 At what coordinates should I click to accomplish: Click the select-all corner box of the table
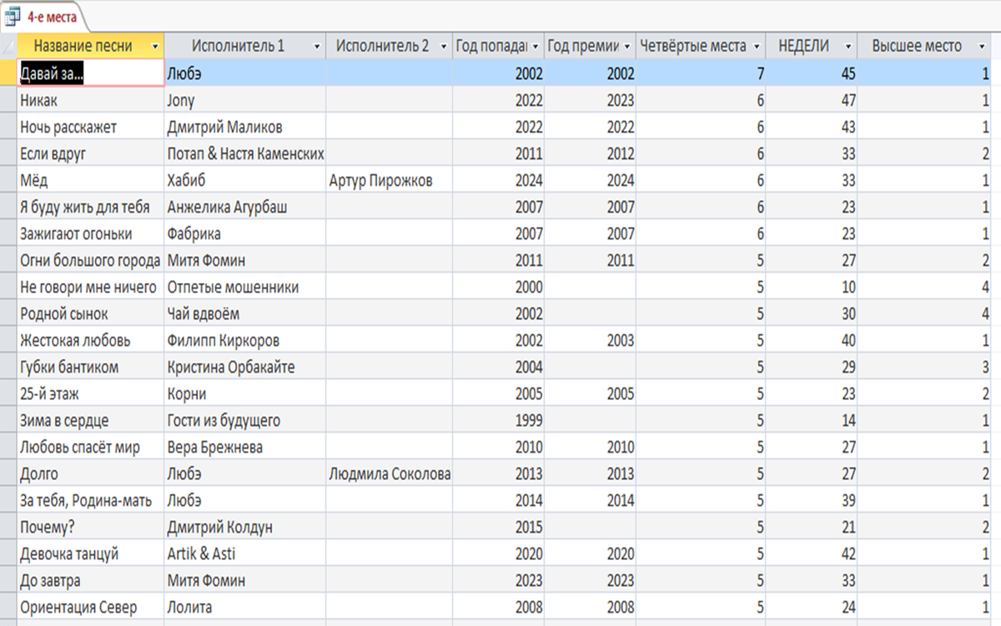8,46
